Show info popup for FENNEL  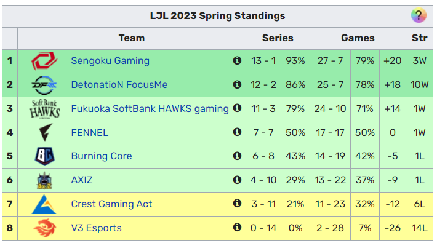point(237,132)
